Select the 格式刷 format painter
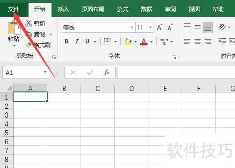Screen dimensions: 235x168 (38, 45)
